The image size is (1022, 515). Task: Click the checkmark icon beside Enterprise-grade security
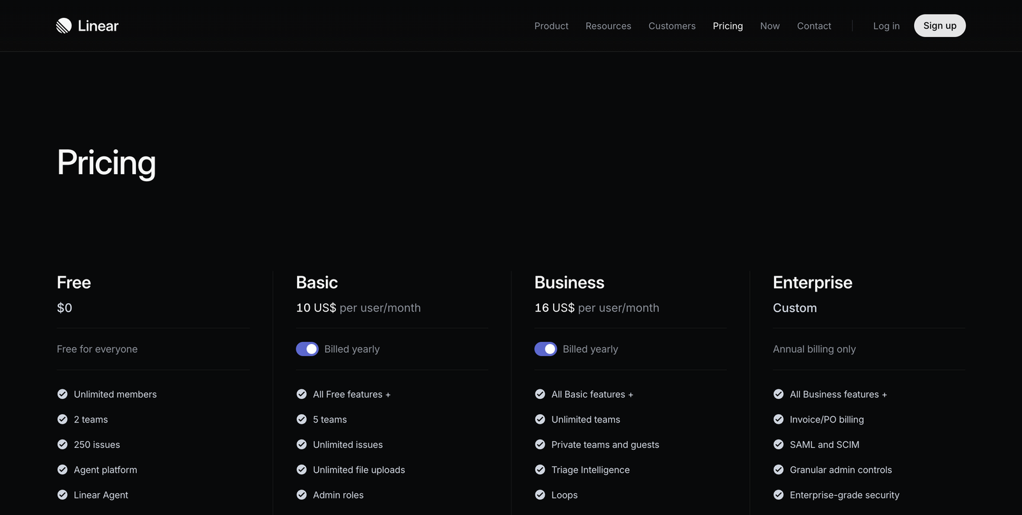pos(778,495)
